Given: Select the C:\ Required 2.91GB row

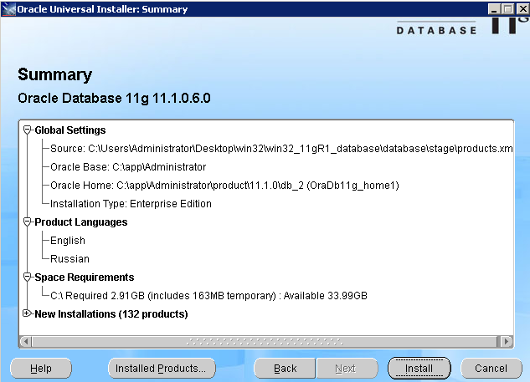Looking at the screenshot, I should tap(208, 296).
